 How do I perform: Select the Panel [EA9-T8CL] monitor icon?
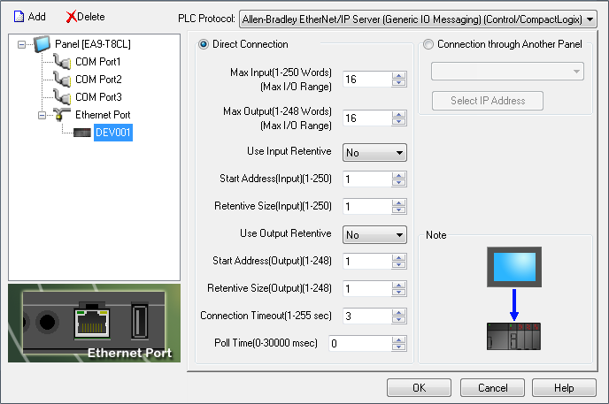pos(43,44)
